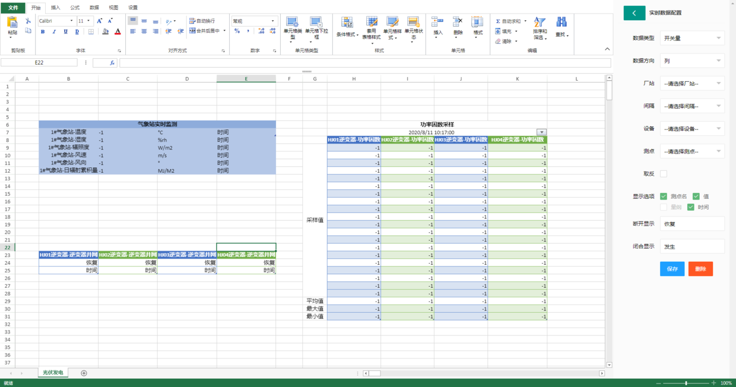The image size is (736, 387).
Task: Click the percent number format icon
Action: point(237,31)
